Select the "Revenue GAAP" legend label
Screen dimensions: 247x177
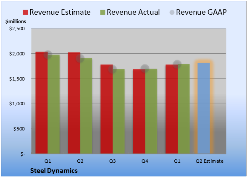coord(201,12)
